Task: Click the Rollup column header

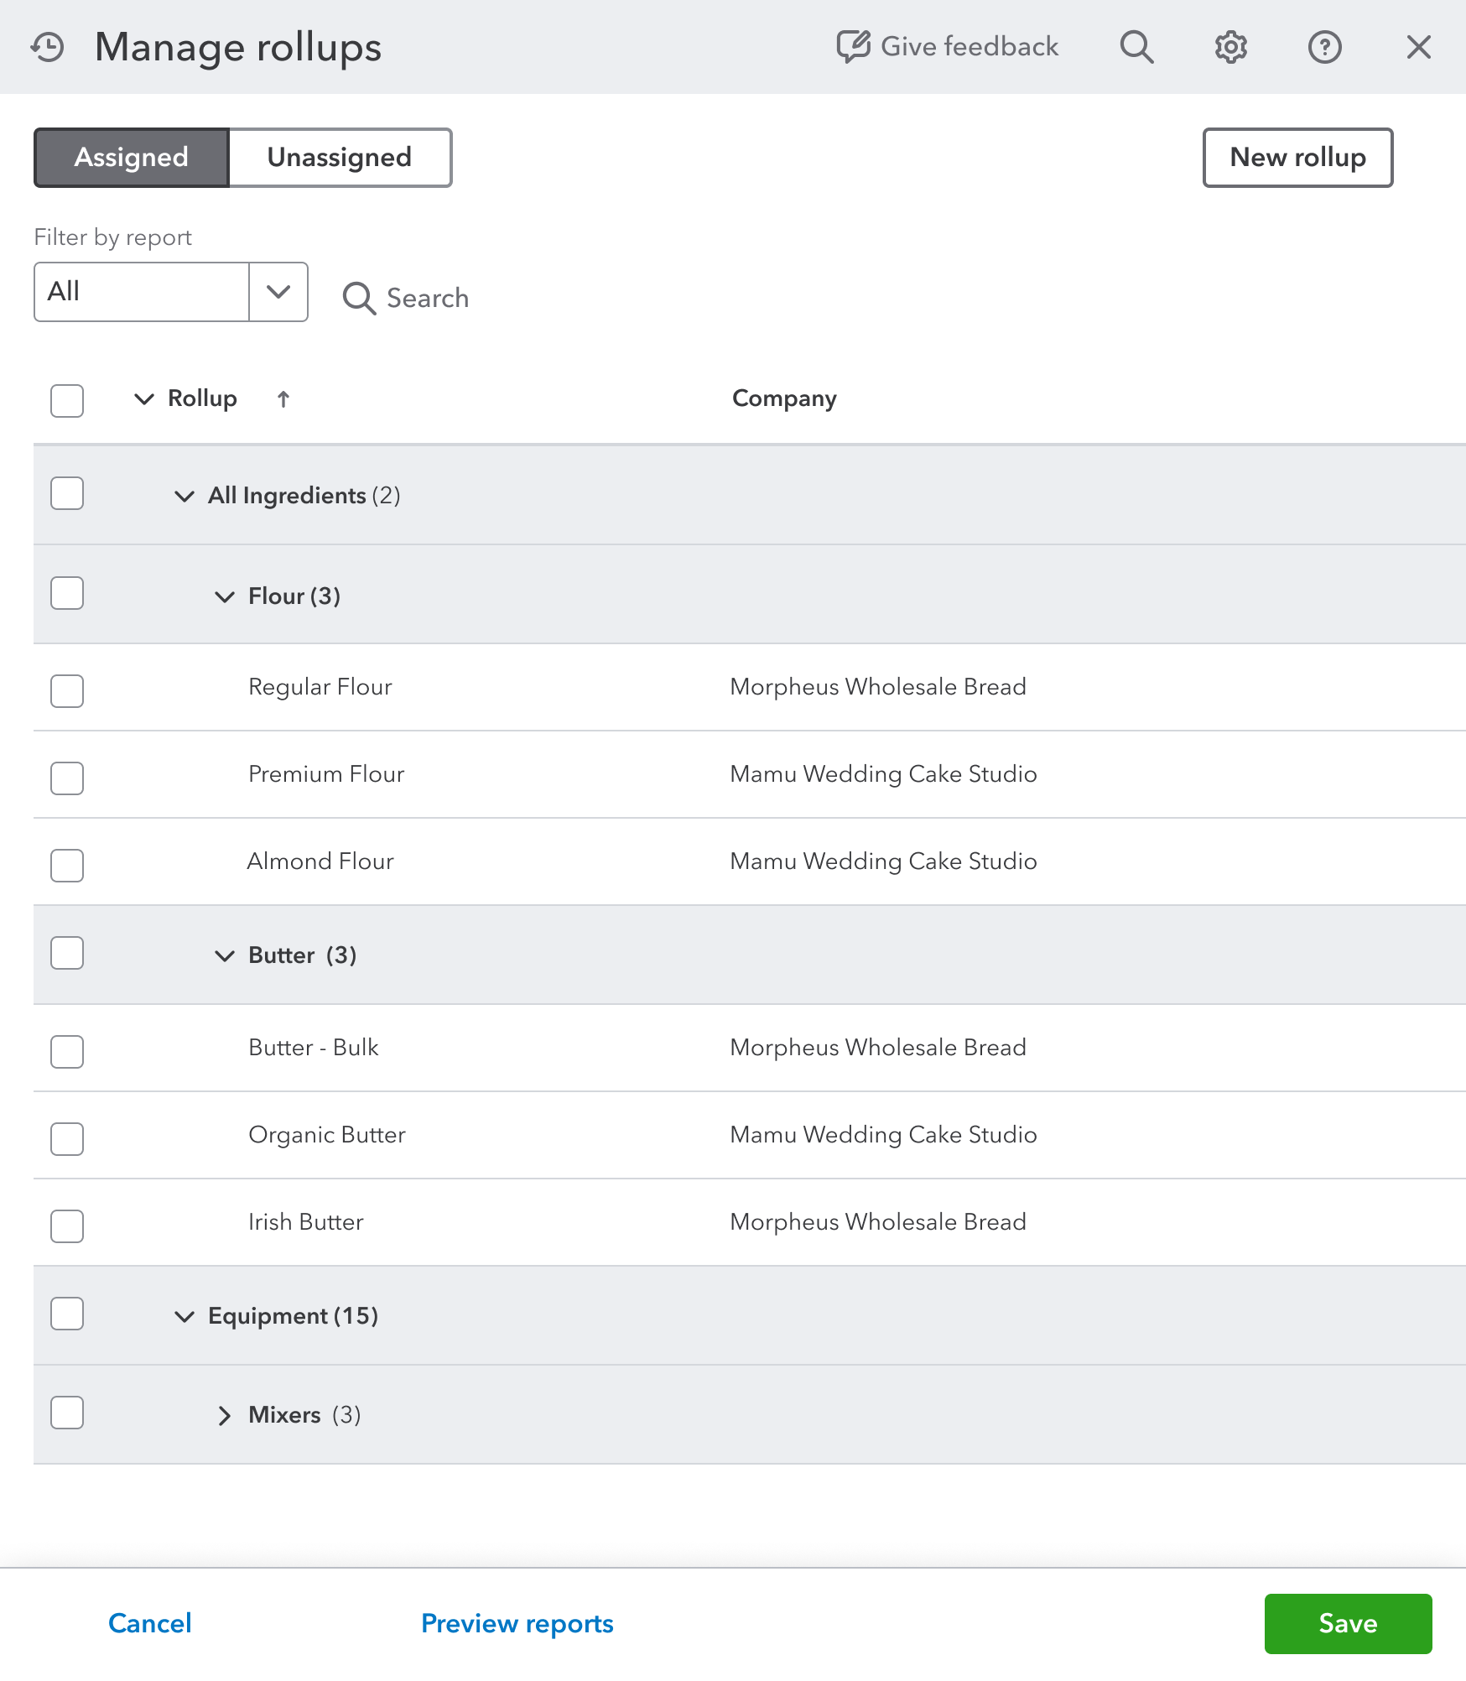Action: coord(203,398)
